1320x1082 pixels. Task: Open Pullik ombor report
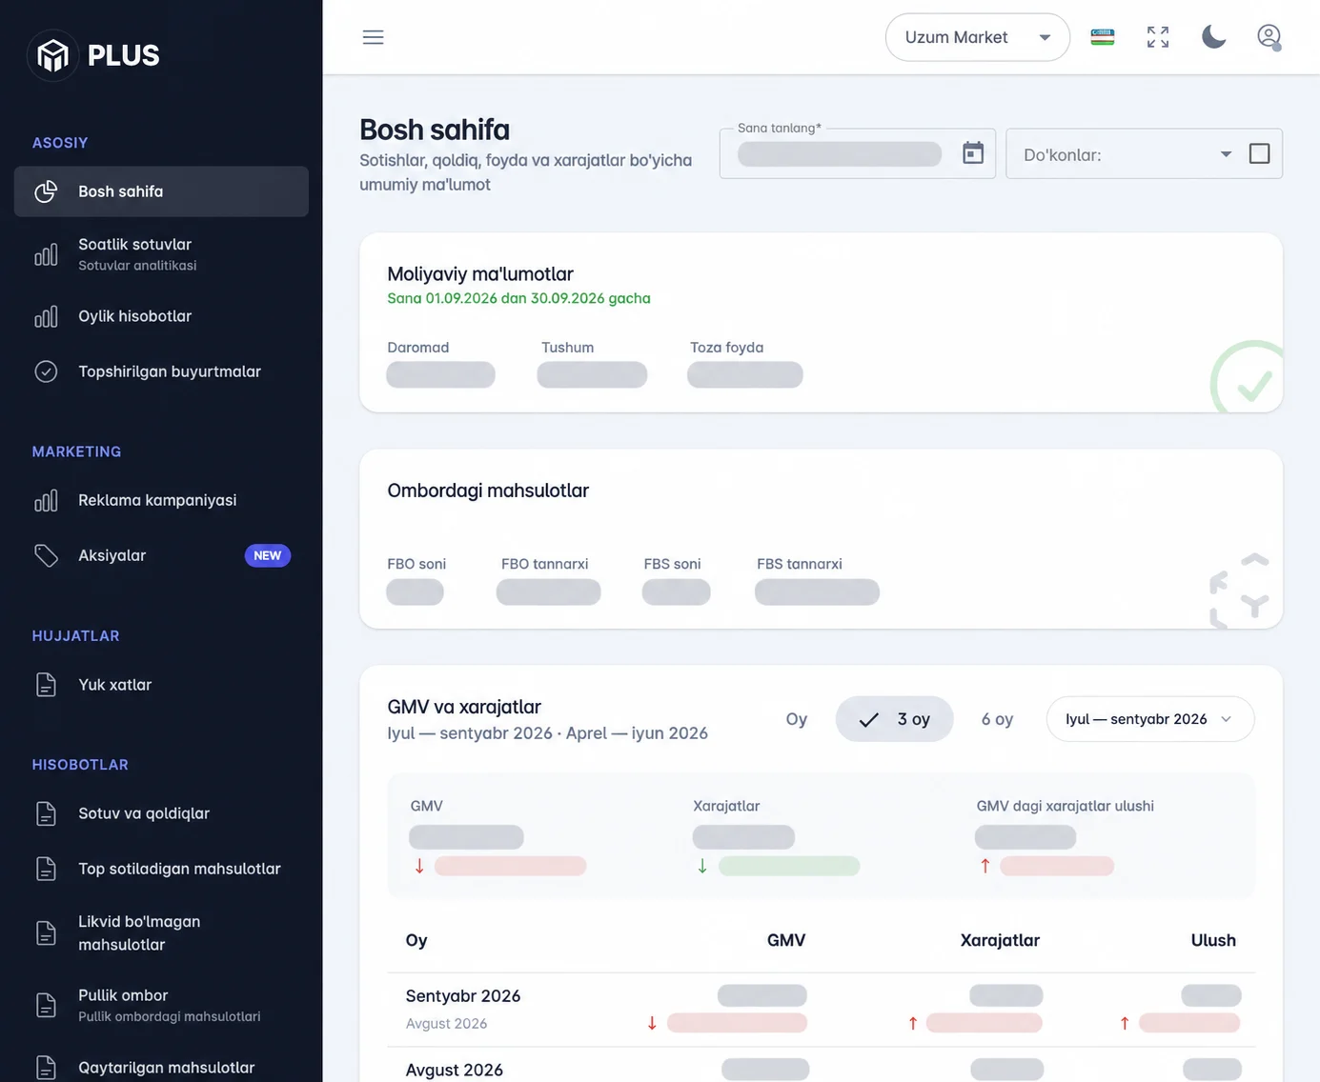point(161,1005)
